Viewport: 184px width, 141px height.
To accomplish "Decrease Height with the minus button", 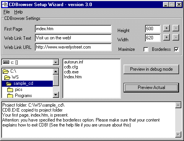I will (176, 28).
